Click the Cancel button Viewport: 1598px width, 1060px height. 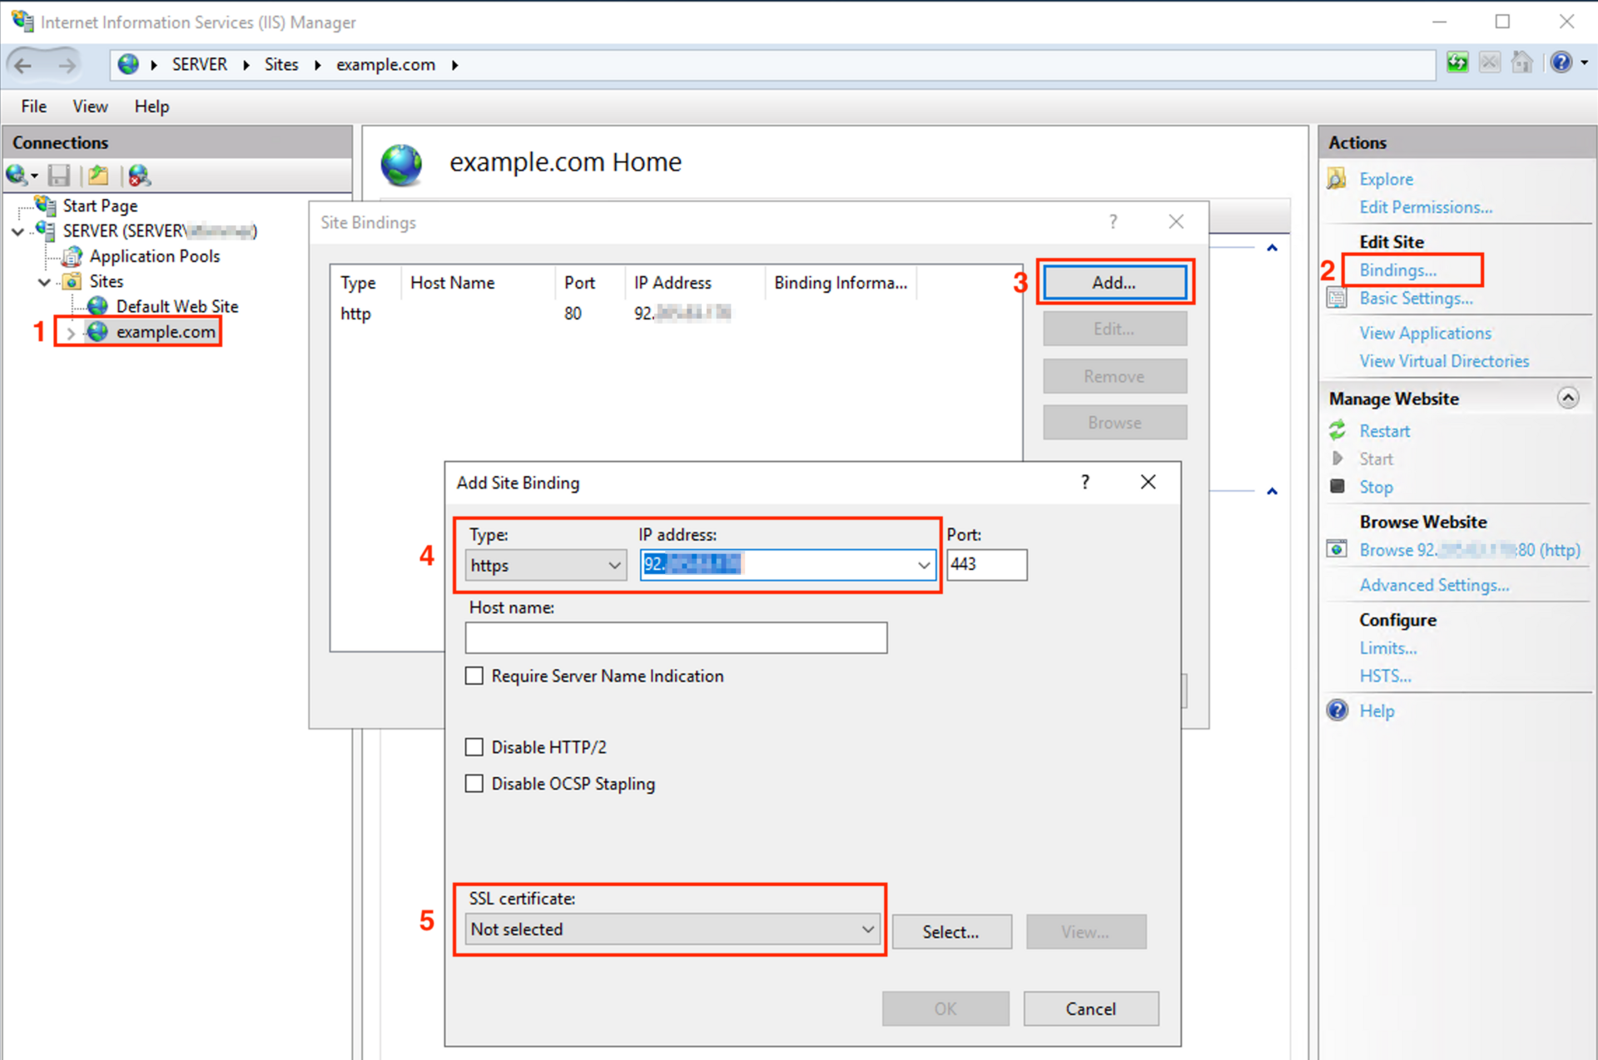pos(1090,1008)
